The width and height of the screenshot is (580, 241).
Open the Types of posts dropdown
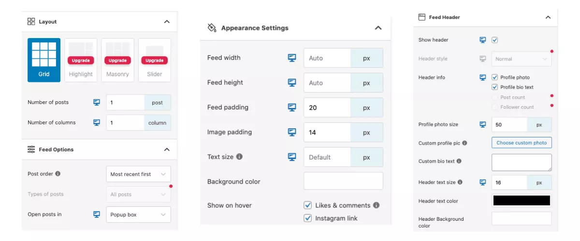pyautogui.click(x=138, y=194)
